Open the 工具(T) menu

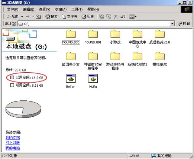(x=77, y=9)
